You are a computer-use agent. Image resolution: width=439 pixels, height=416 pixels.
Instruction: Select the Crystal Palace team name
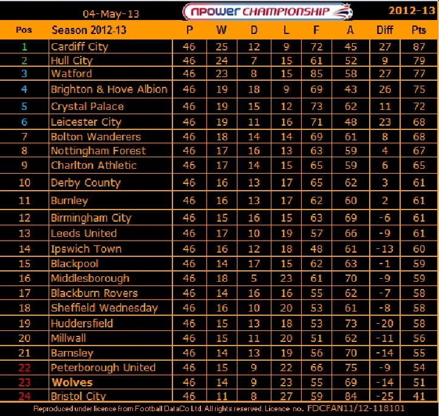click(x=87, y=106)
